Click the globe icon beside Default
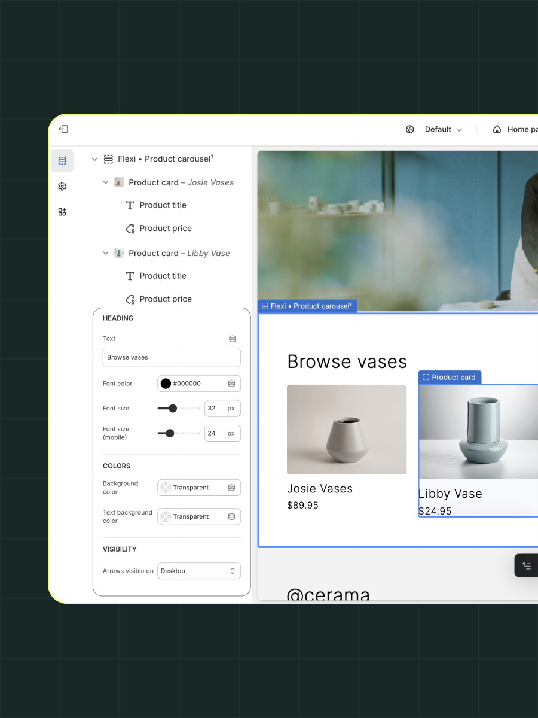The width and height of the screenshot is (538, 718). (410, 129)
